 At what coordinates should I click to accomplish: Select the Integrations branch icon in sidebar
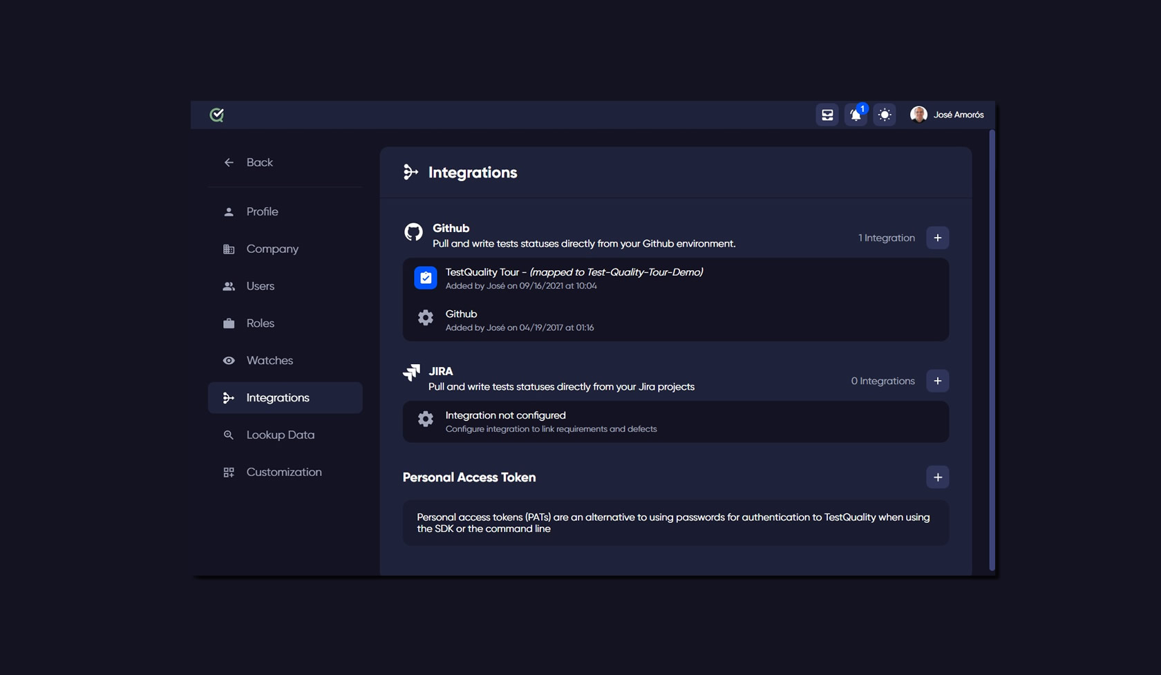(228, 397)
